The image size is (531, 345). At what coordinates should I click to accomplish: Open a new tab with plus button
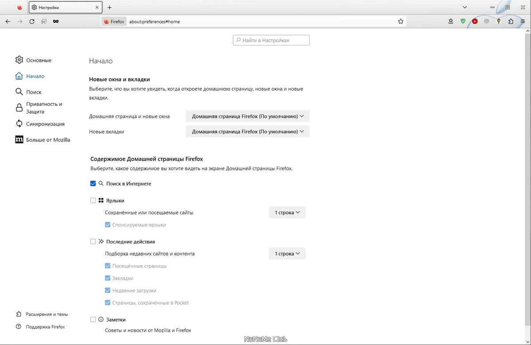pyautogui.click(x=110, y=8)
